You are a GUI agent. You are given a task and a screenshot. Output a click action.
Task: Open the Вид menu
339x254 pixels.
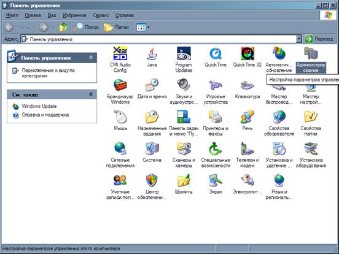click(x=52, y=15)
